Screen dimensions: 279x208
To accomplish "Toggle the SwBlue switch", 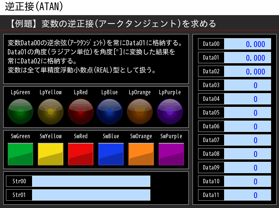I will [111, 154].
